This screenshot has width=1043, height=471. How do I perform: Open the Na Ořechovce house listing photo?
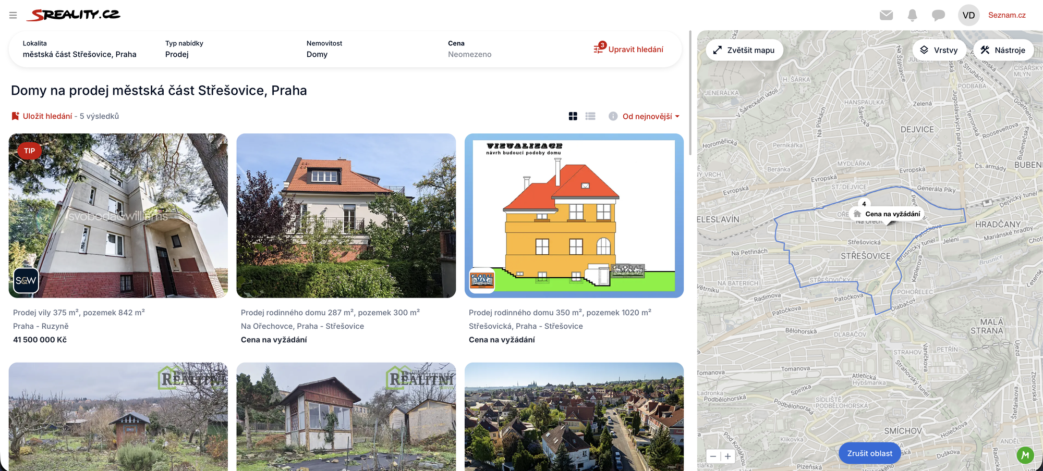pyautogui.click(x=346, y=215)
